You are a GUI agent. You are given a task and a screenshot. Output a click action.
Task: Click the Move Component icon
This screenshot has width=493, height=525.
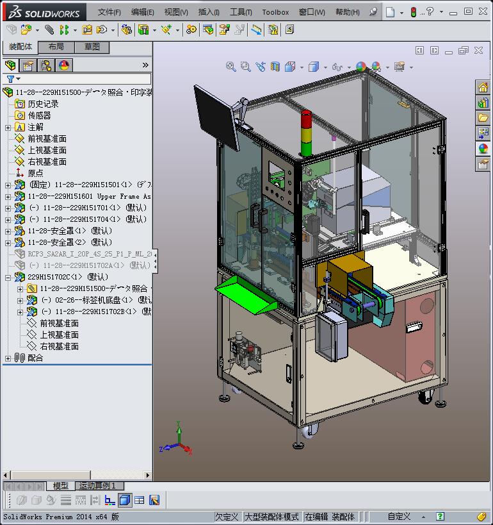click(x=101, y=29)
